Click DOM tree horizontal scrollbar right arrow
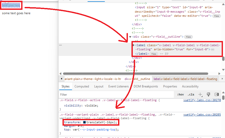The image size is (225, 138). (219, 74)
